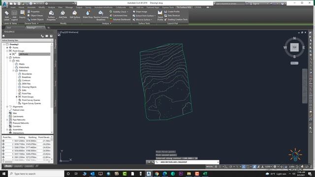Screen dimensions: 315x177
Task: Toggle object snap in status bar
Action: point(248,167)
